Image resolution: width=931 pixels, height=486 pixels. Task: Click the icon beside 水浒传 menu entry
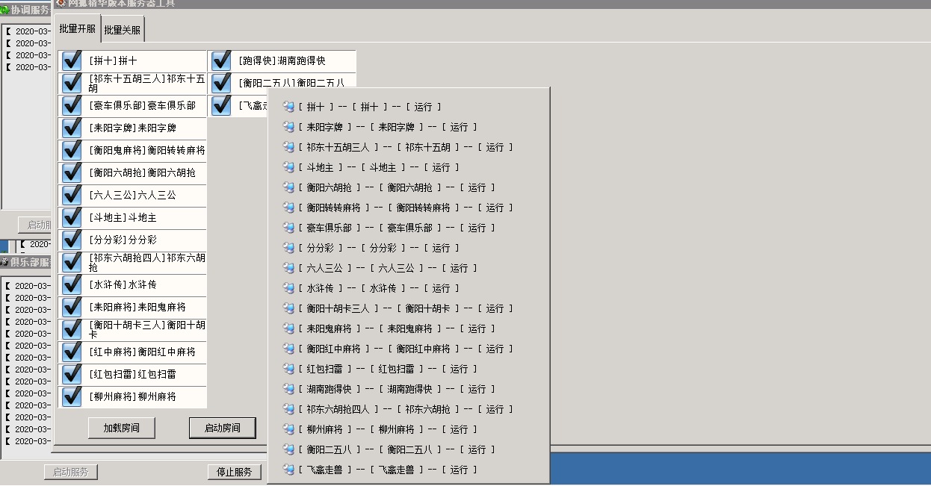[288, 288]
